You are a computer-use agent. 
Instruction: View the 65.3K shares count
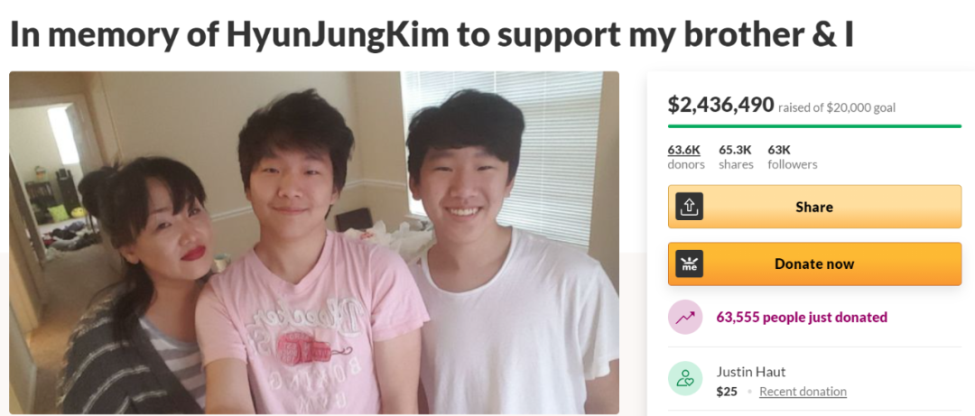pyautogui.click(x=736, y=157)
